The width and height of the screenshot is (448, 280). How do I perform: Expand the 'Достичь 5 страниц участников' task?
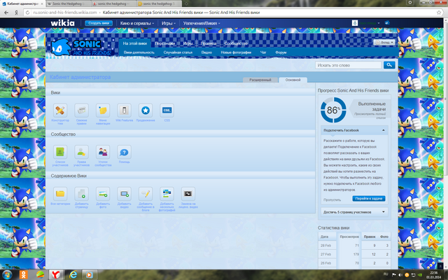(383, 212)
